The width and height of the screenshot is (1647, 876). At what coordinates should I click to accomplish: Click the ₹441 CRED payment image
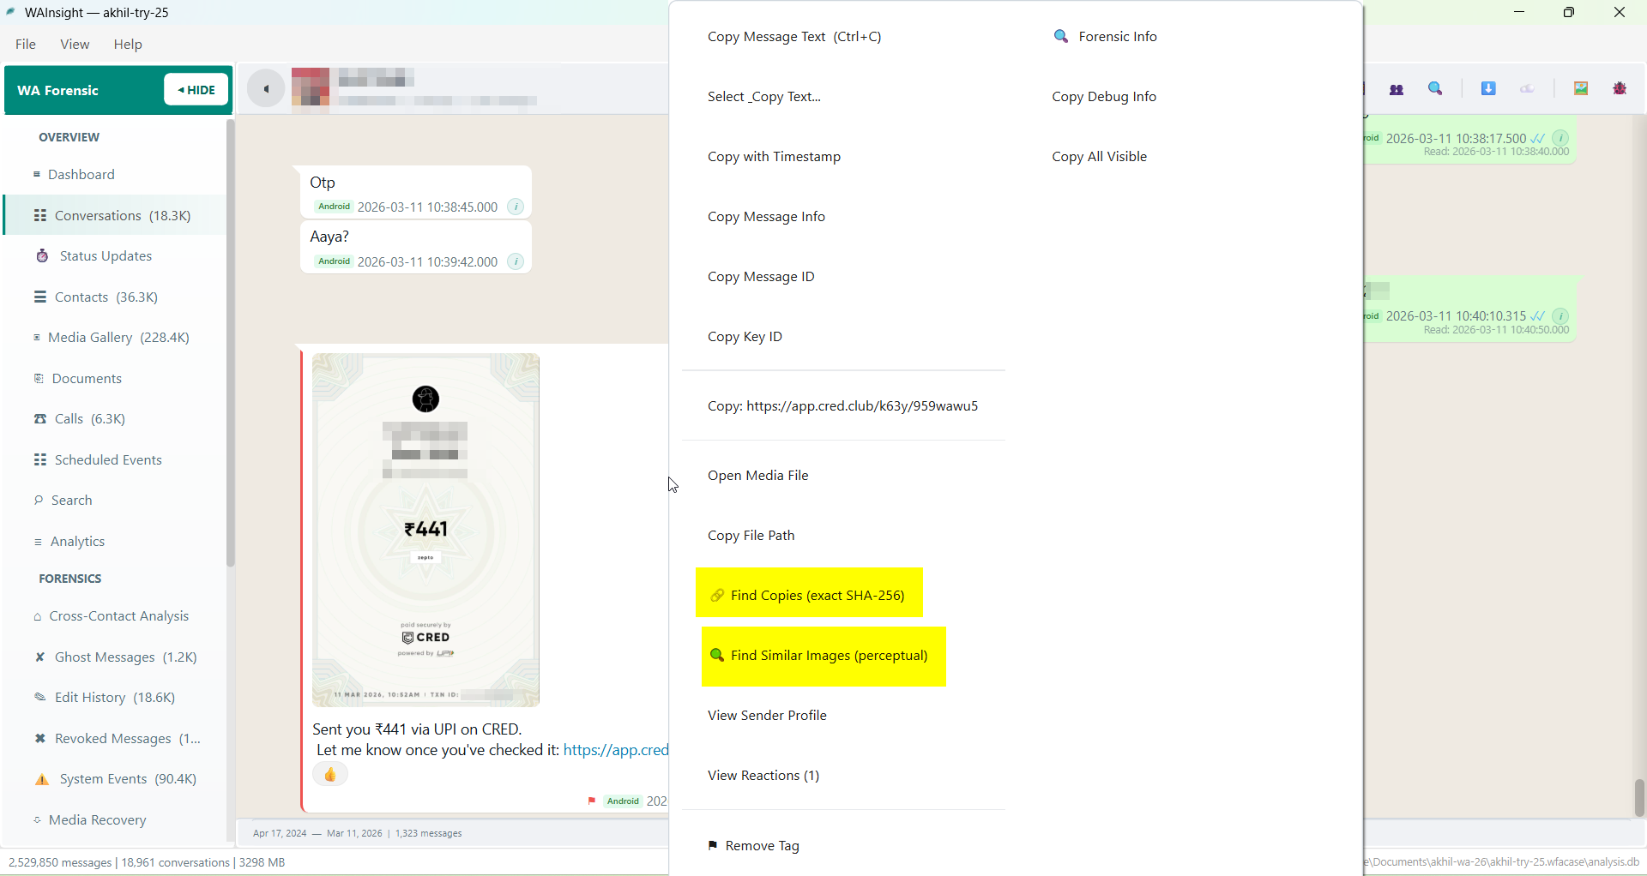pos(425,530)
